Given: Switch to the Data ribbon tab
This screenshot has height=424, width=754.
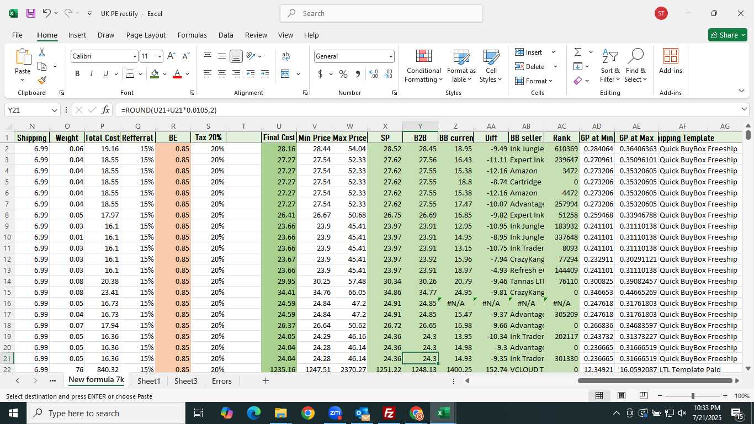Looking at the screenshot, I should (226, 35).
